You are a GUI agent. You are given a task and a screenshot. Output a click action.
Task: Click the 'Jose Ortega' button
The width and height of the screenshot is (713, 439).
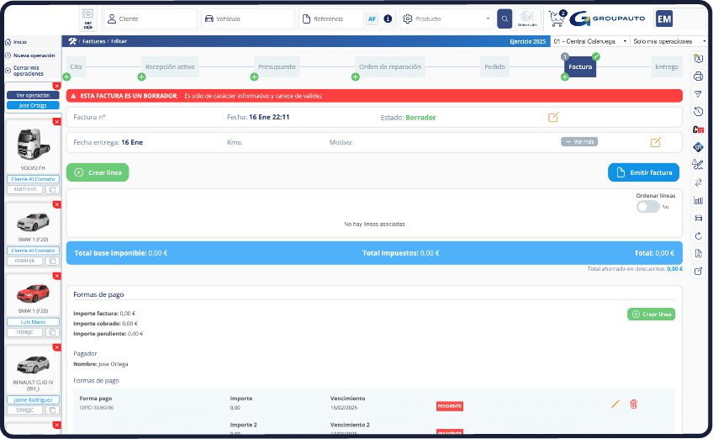(33, 105)
